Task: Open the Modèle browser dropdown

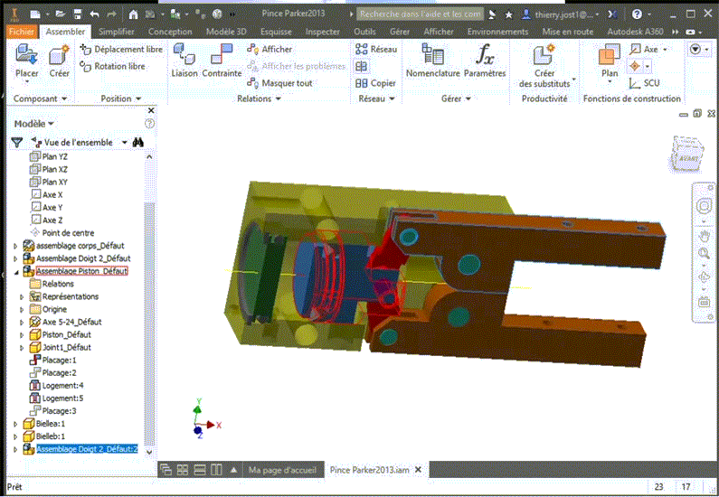Action: [34, 124]
